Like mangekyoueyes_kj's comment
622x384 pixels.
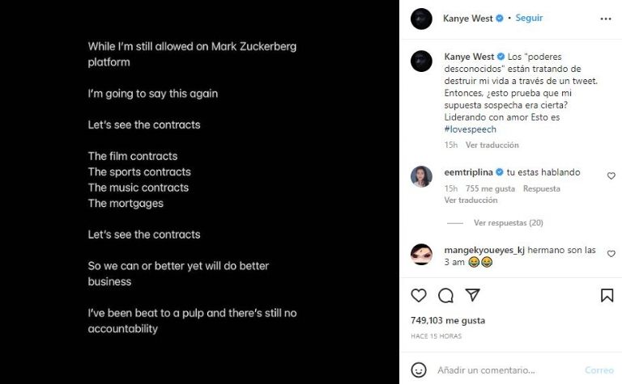(611, 254)
